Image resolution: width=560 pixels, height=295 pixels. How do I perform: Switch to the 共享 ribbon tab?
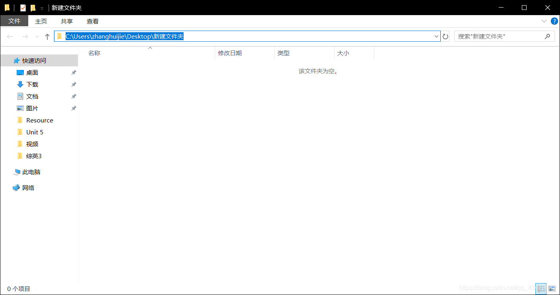tap(67, 21)
